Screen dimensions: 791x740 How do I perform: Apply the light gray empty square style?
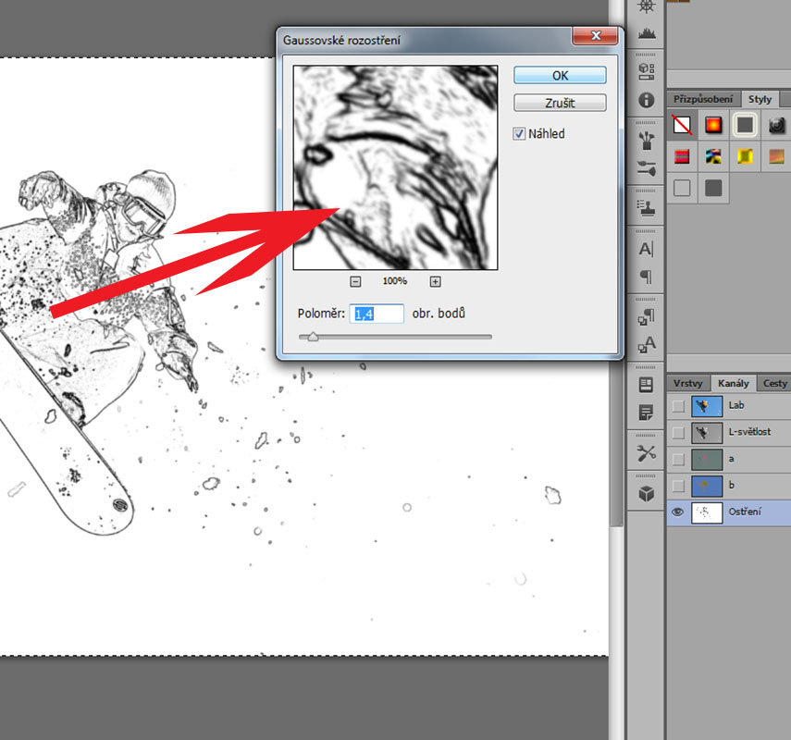click(x=682, y=188)
